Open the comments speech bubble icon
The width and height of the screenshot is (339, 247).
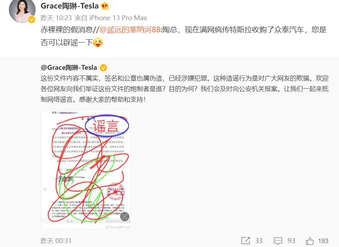[278, 241]
